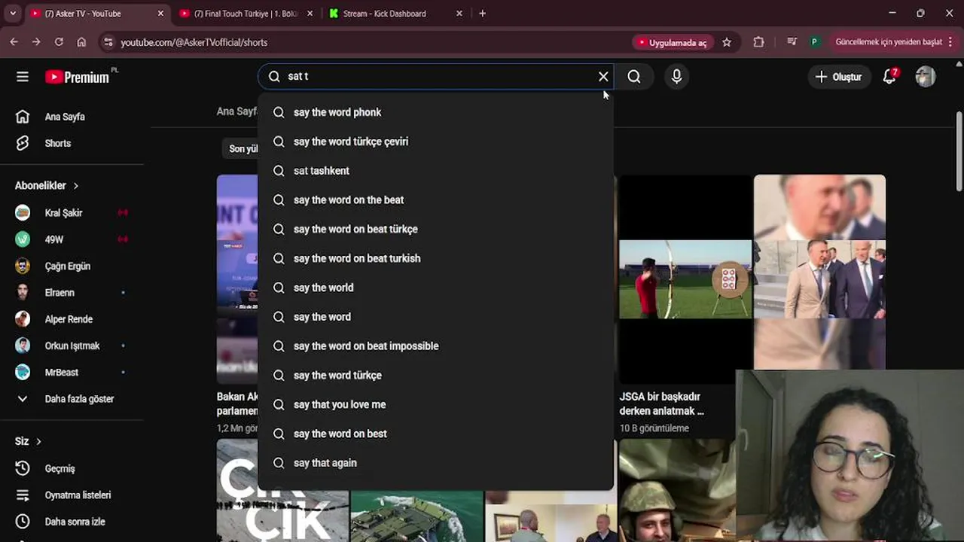The height and width of the screenshot is (542, 964).
Task: Select suggestion sat tashkent
Action: pyautogui.click(x=435, y=171)
